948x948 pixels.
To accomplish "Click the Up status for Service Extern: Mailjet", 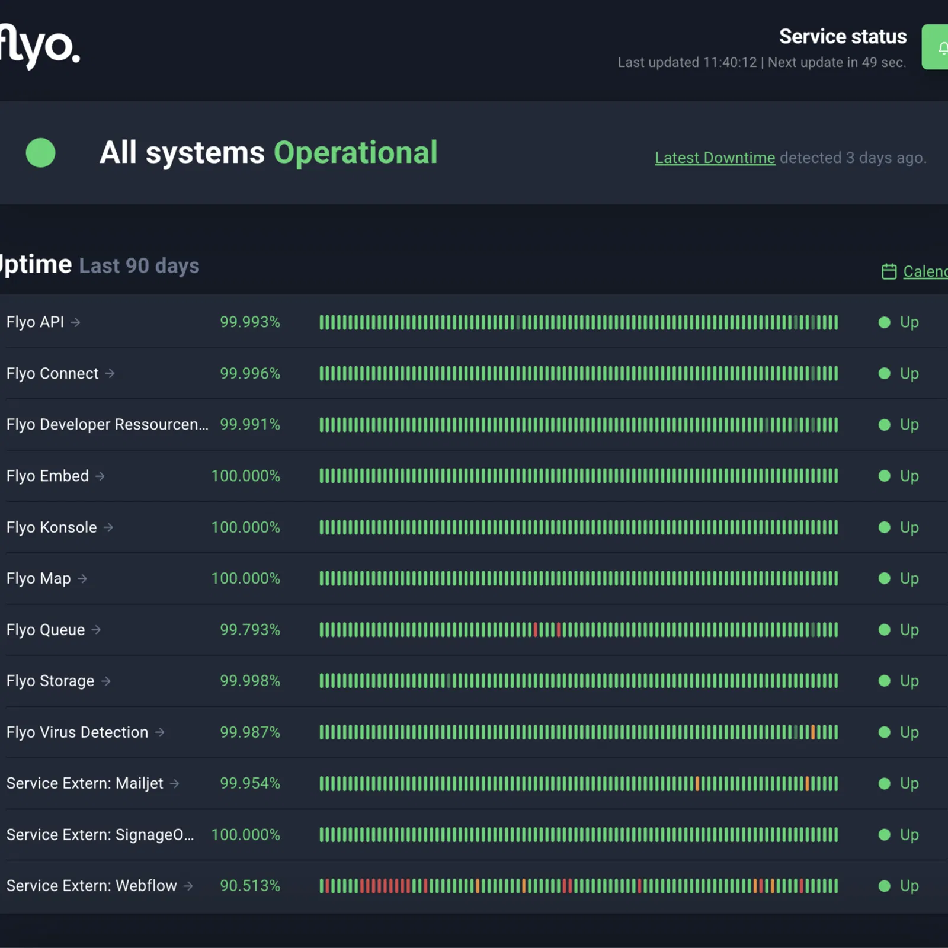I will tap(899, 783).
